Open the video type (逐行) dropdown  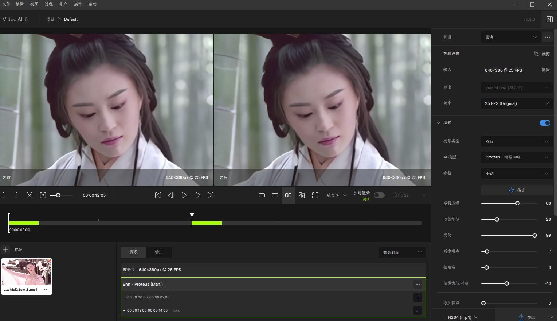coord(517,141)
